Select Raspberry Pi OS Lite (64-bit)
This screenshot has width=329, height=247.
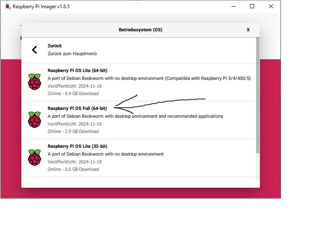coord(139,82)
